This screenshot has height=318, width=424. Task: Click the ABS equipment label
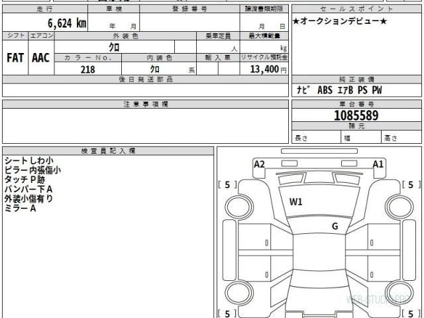[x=325, y=90]
